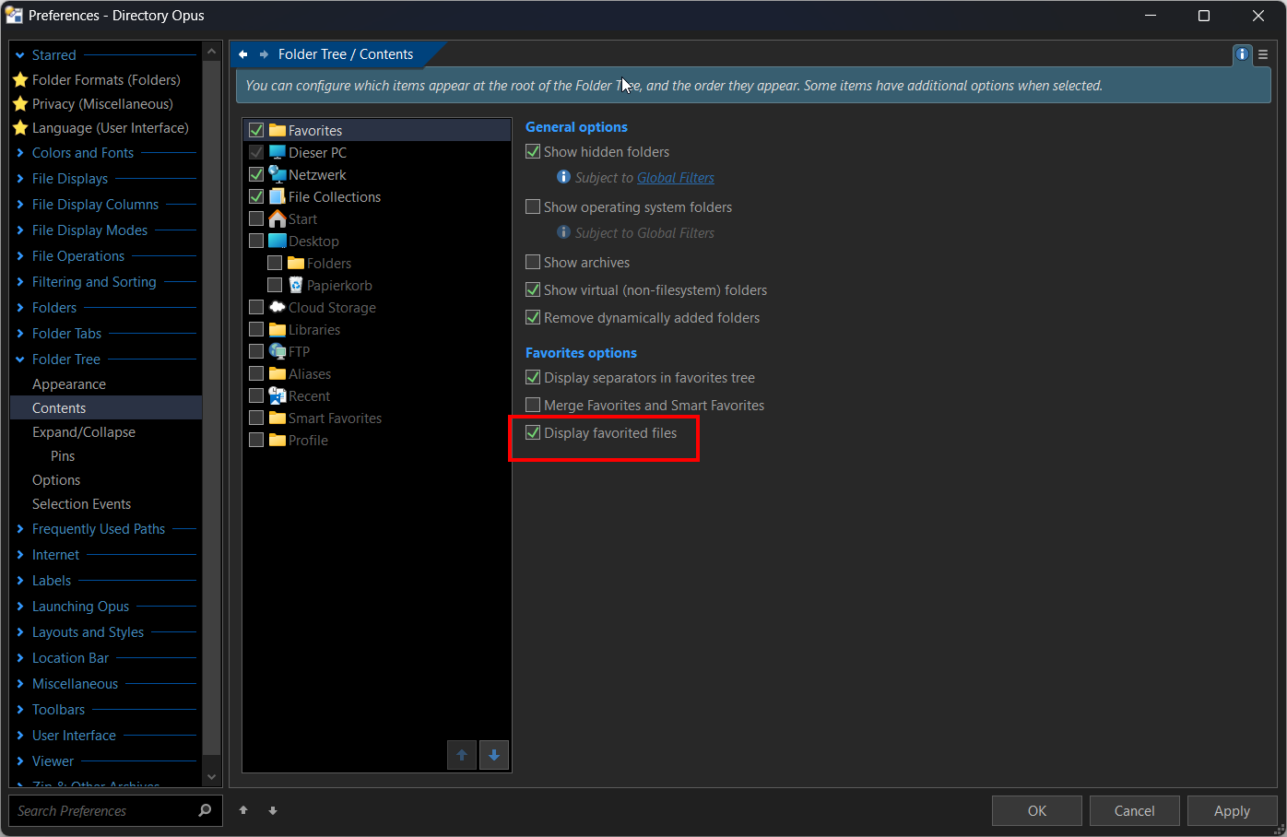Move selected item up with blue arrow

462,755
